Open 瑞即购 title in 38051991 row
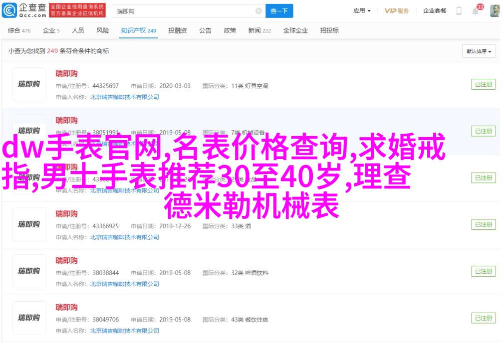 (x=66, y=121)
